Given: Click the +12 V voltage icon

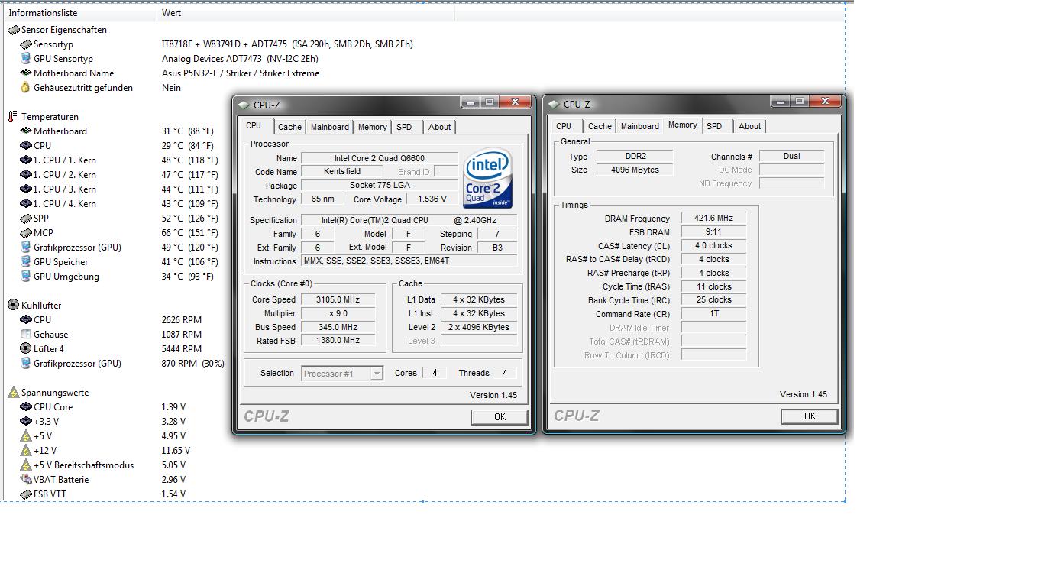Looking at the screenshot, I should 26,451.
